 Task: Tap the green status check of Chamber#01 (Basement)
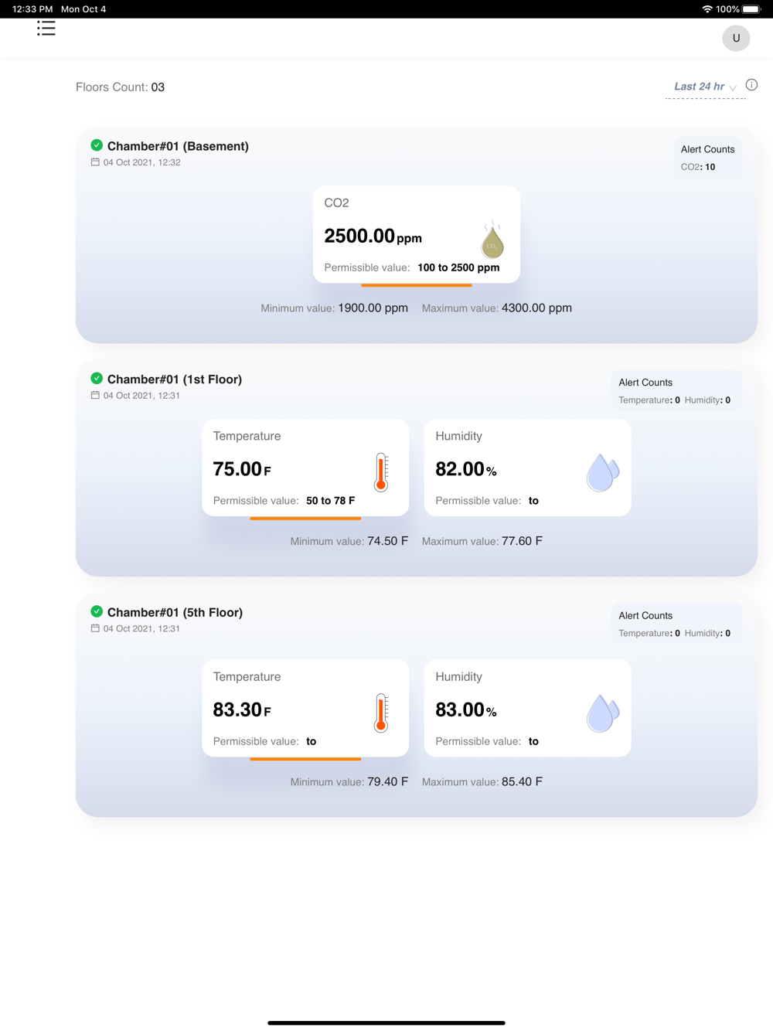pyautogui.click(x=97, y=145)
